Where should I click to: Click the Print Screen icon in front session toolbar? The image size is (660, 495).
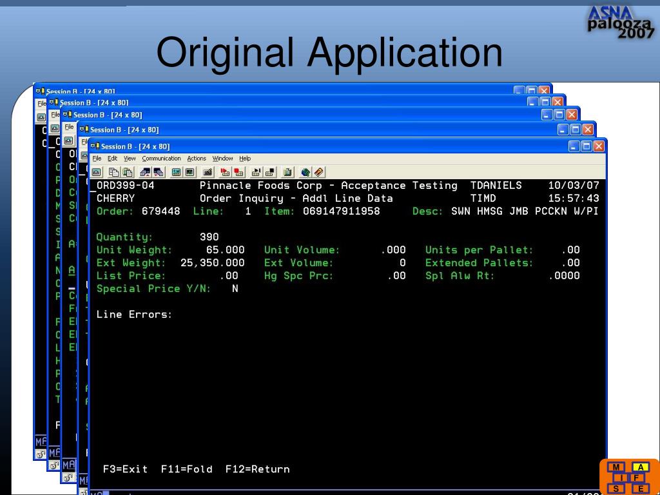(x=97, y=172)
